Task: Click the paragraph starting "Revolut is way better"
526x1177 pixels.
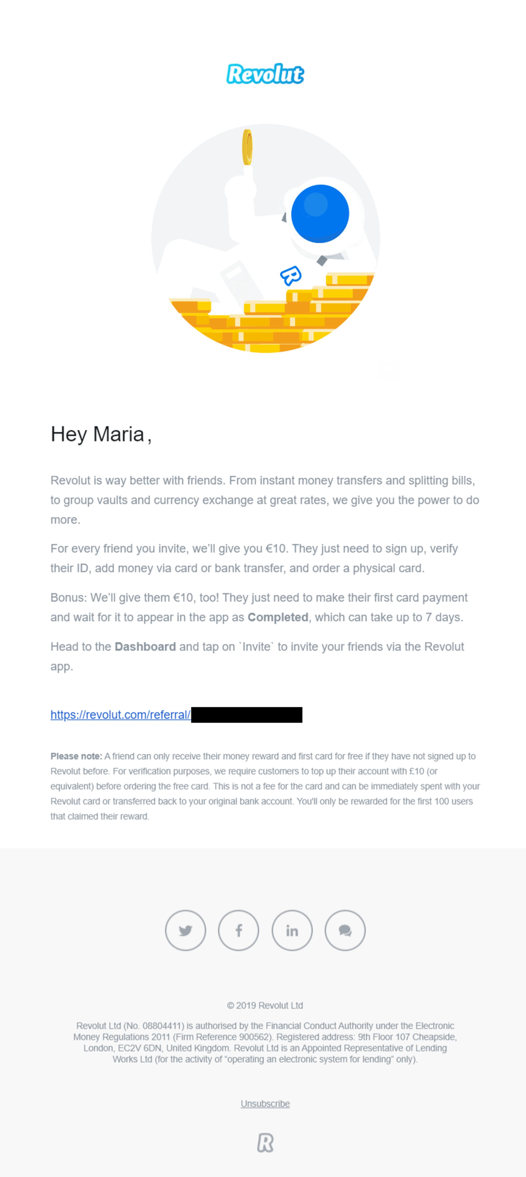Action: click(265, 500)
